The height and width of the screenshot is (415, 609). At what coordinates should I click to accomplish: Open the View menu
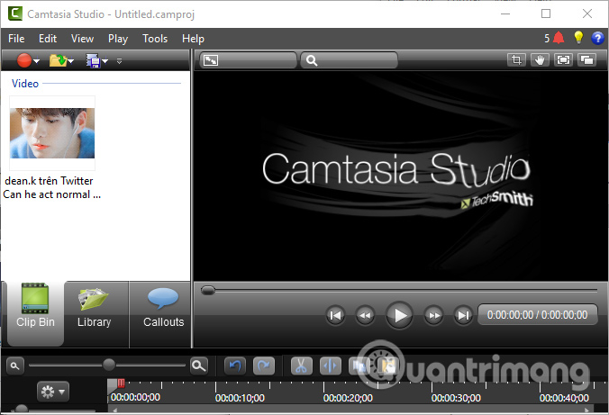point(82,39)
